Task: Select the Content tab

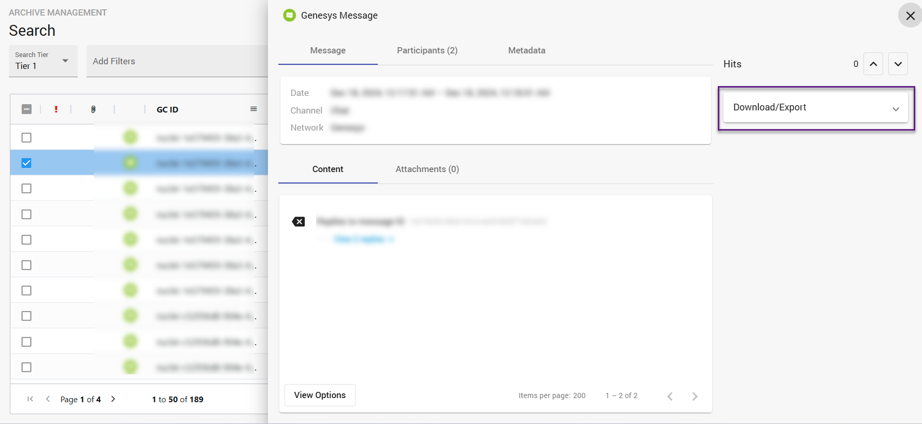Action: (x=328, y=169)
